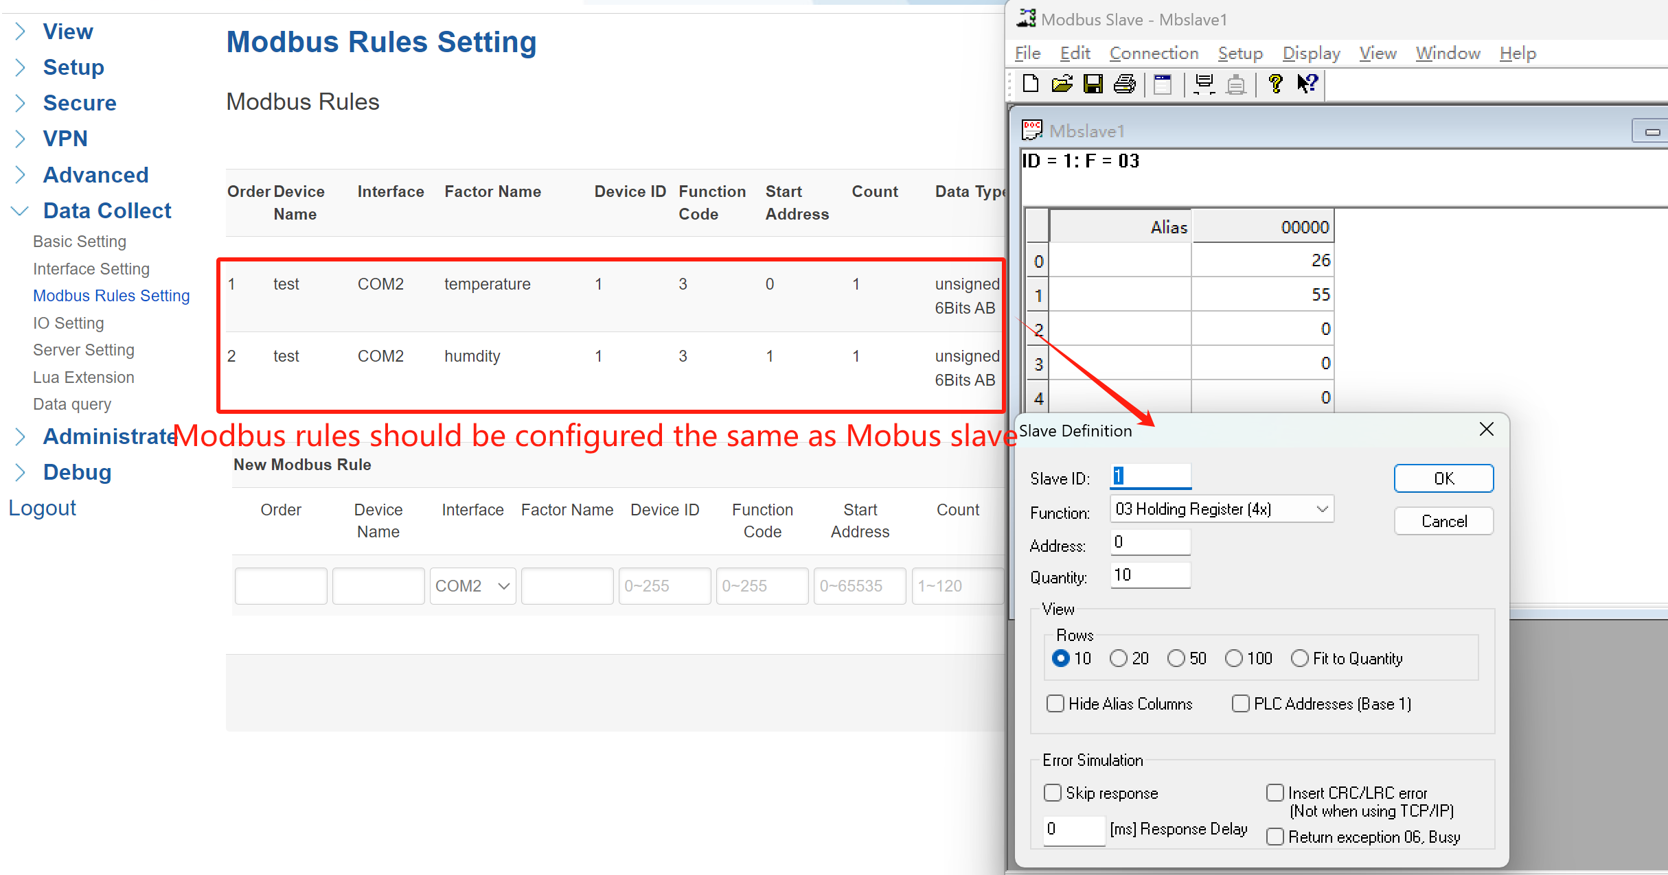The image size is (1668, 875).
Task: Click the Open file folder icon
Action: point(1062,84)
